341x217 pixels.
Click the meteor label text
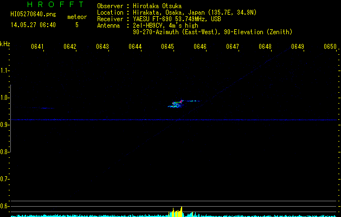point(77,17)
